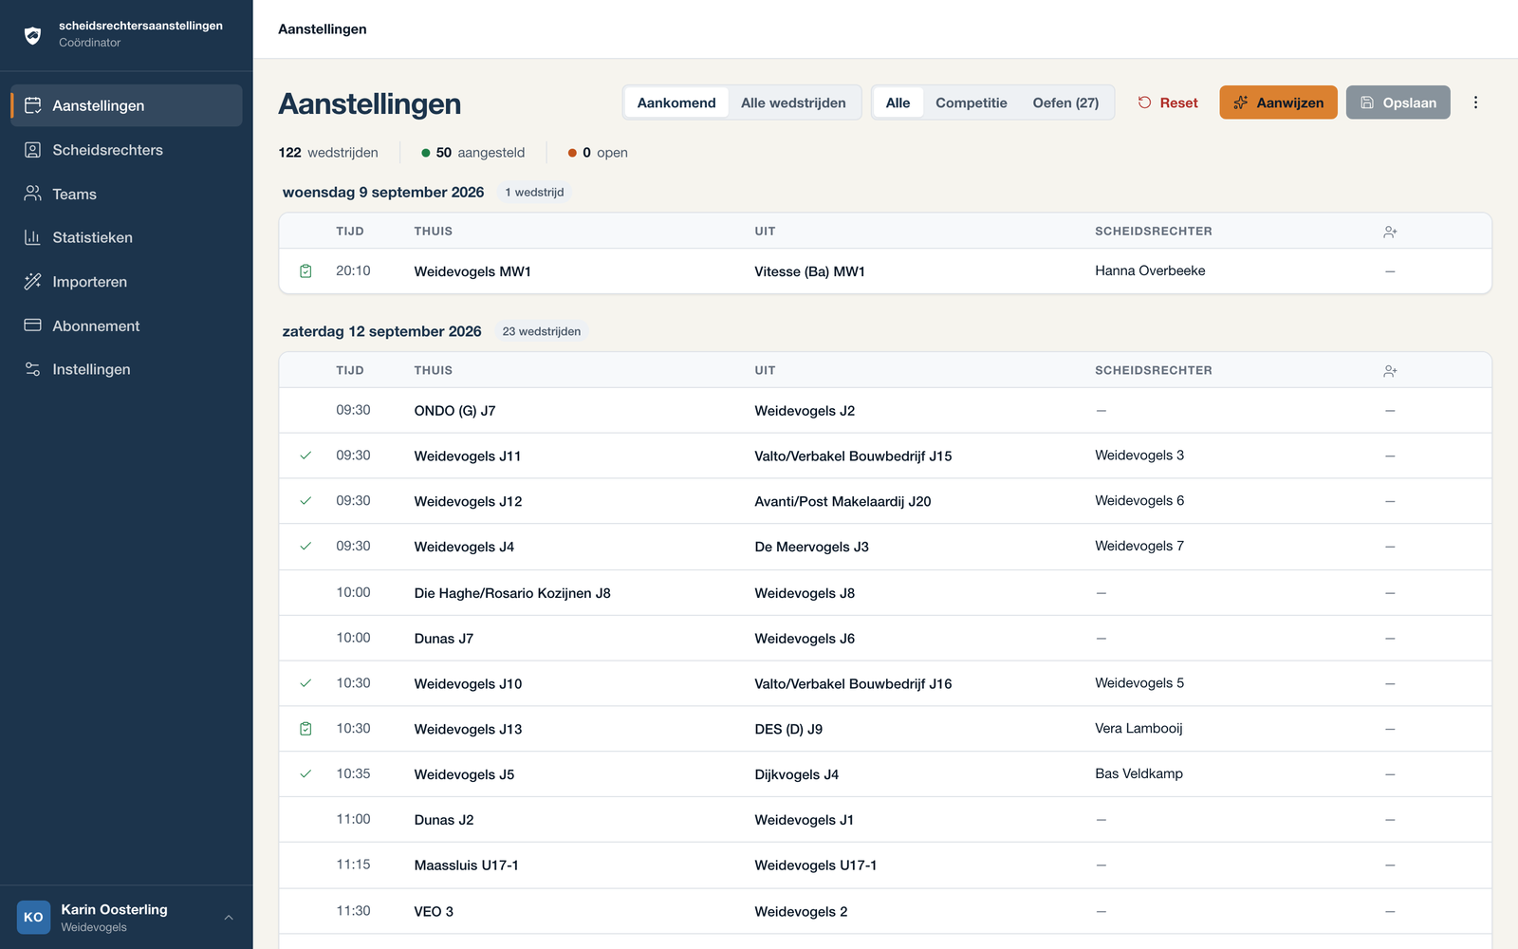Open the Statistieken sidebar section
The width and height of the screenshot is (1518, 949).
126,237
